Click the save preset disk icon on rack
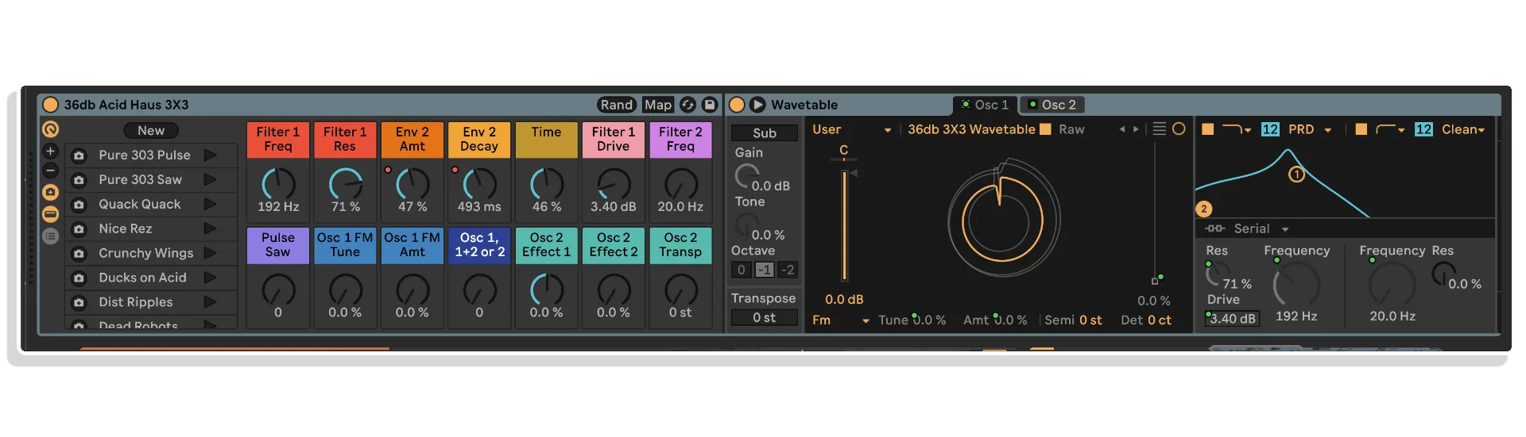 pyautogui.click(x=710, y=105)
